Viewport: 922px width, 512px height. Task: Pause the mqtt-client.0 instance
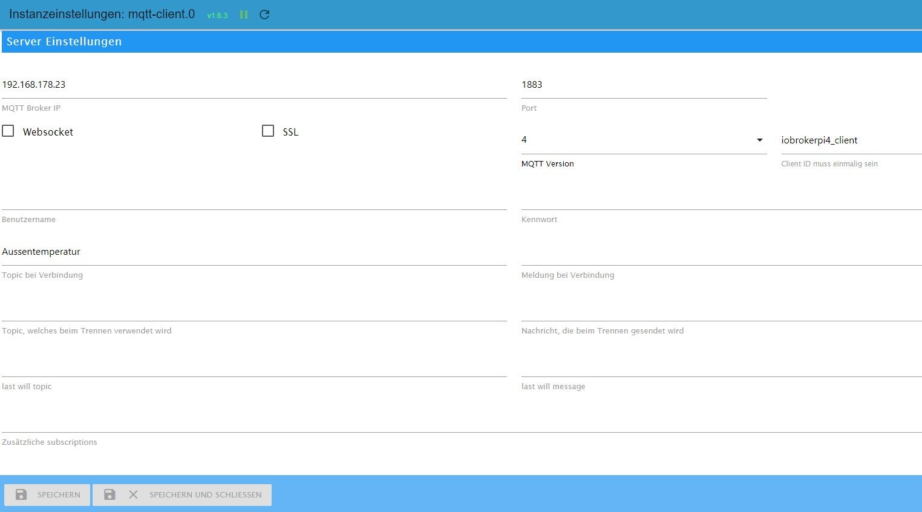click(243, 14)
